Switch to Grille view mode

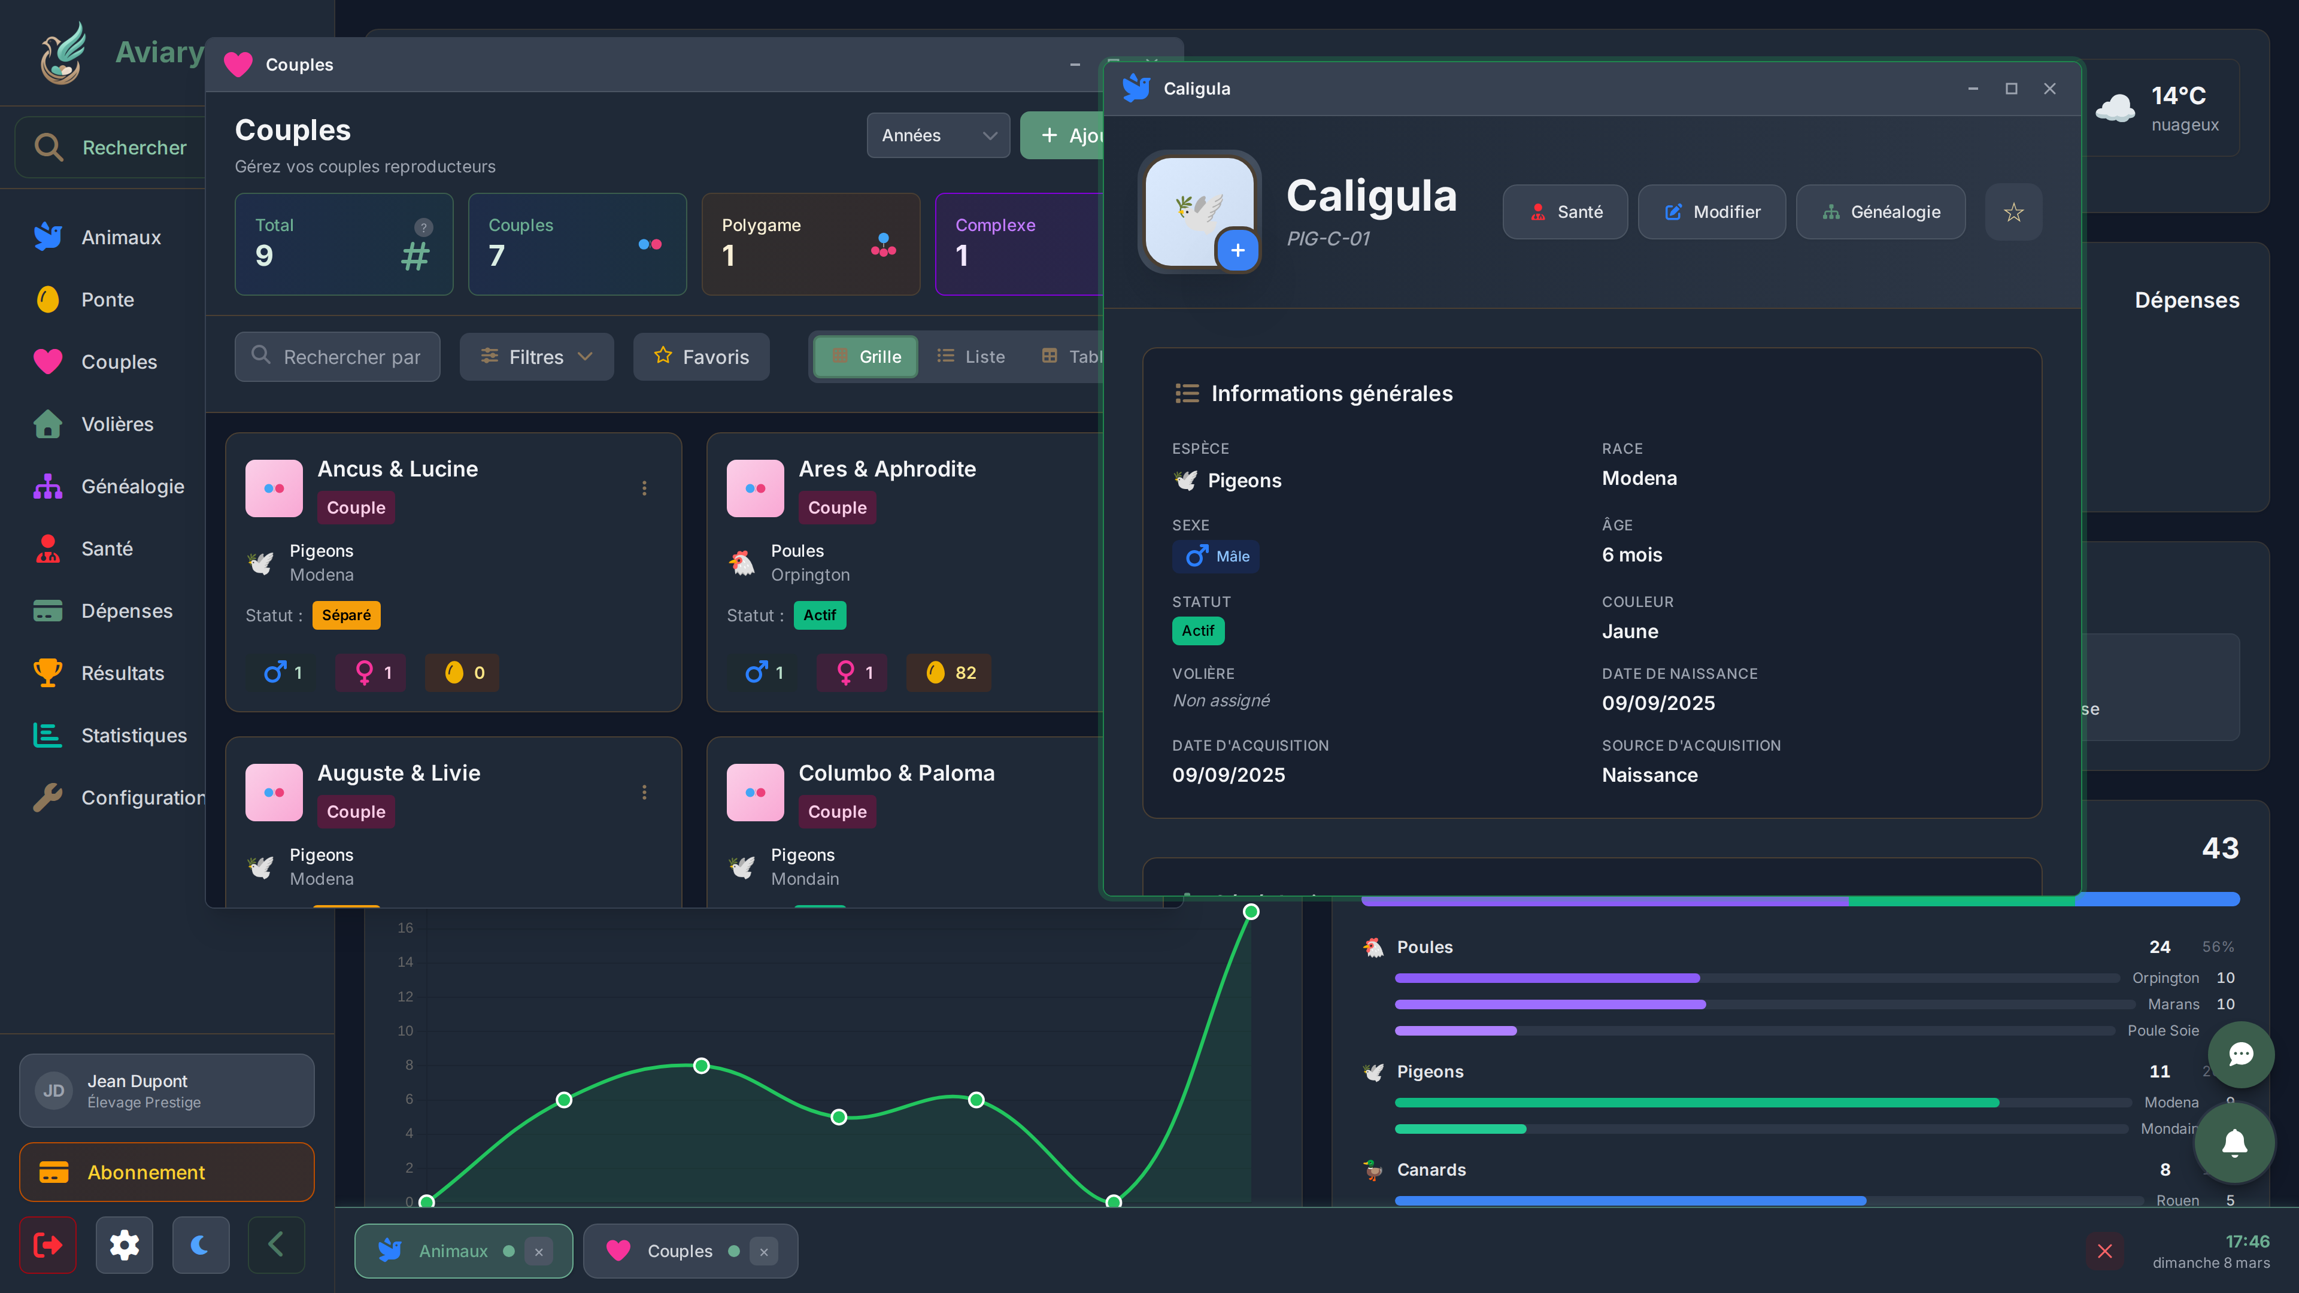click(866, 357)
